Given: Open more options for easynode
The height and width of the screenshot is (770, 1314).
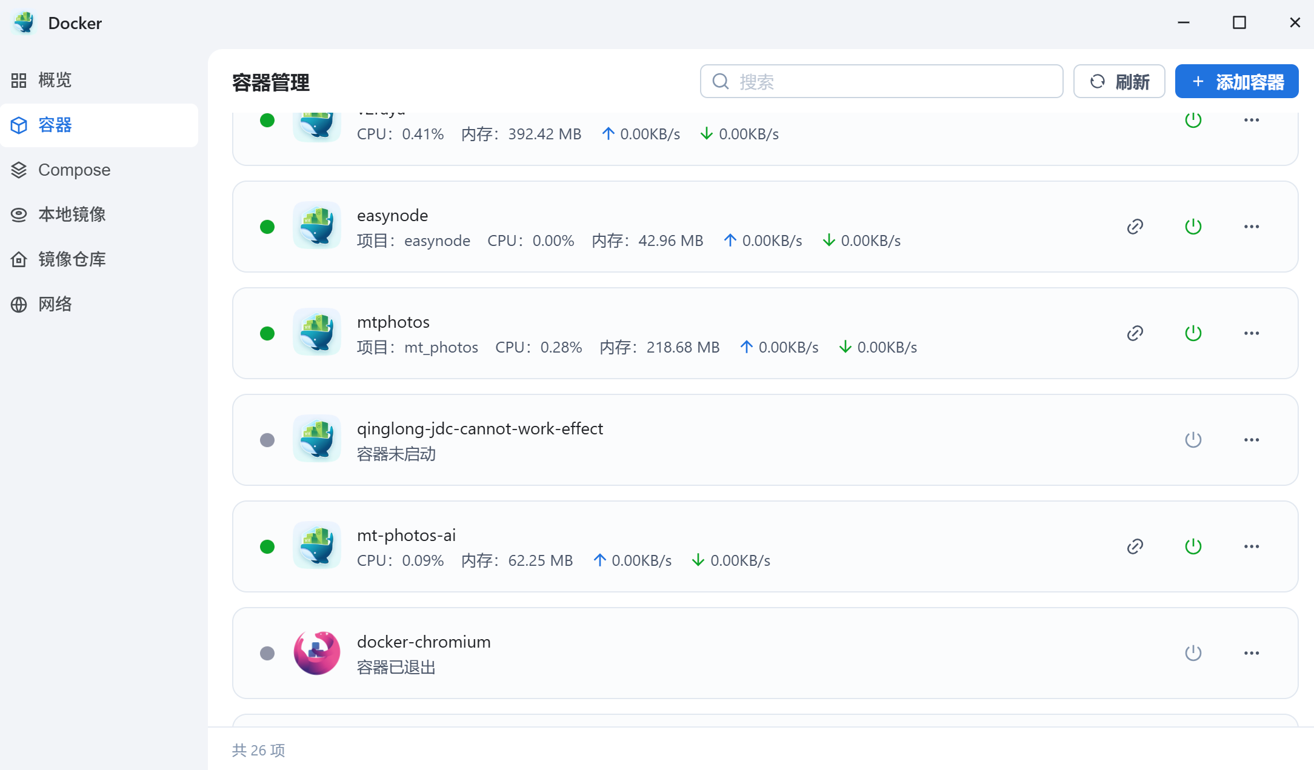Looking at the screenshot, I should [x=1252, y=227].
